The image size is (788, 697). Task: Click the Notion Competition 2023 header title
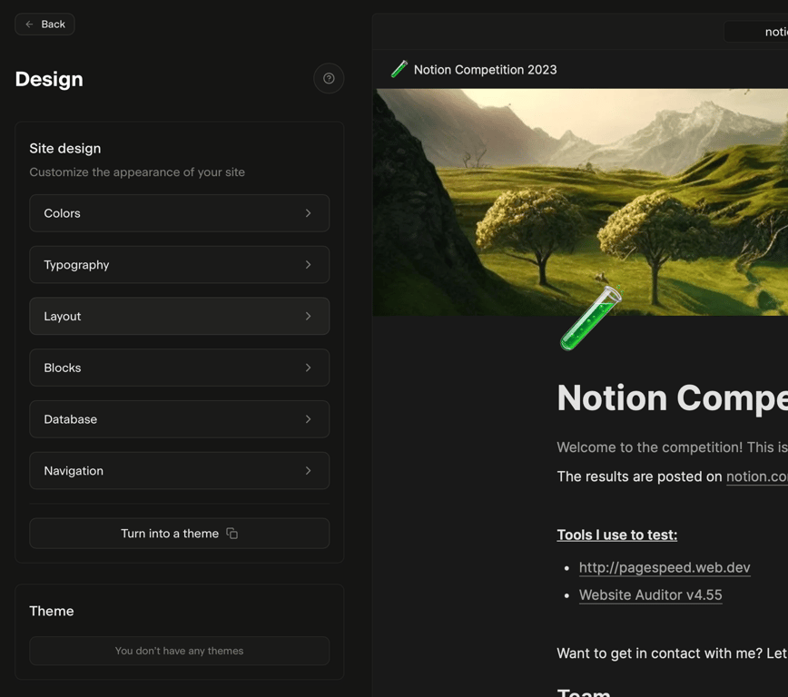click(485, 70)
